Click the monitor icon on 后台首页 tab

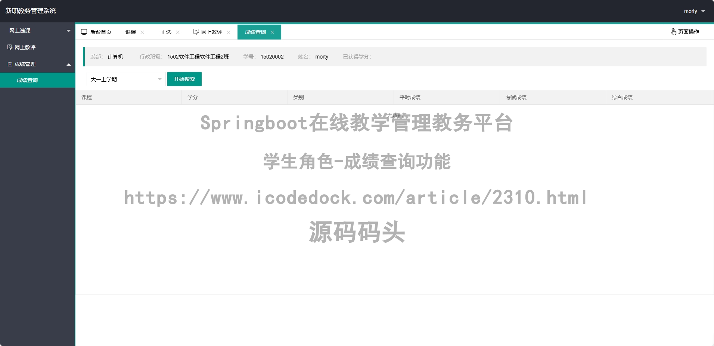point(84,32)
